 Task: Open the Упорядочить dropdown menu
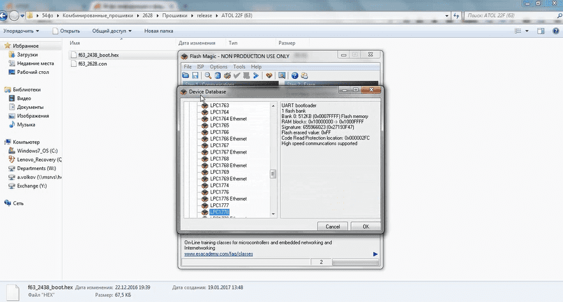point(21,31)
